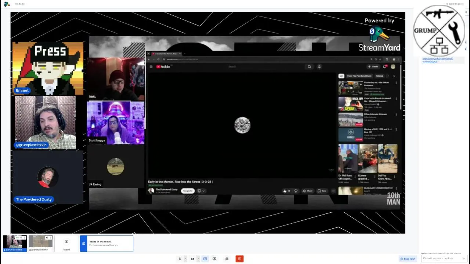
Task: Open a new tab in shared browser
Action: [x=185, y=54]
